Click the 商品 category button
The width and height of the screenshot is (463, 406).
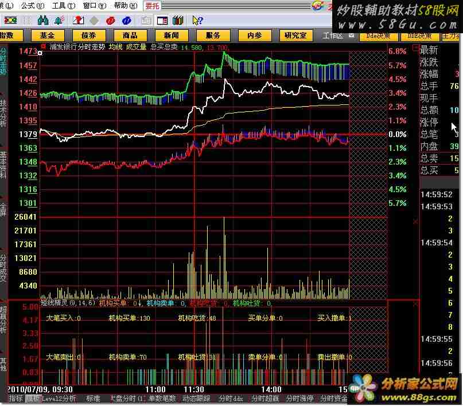[x=130, y=36]
